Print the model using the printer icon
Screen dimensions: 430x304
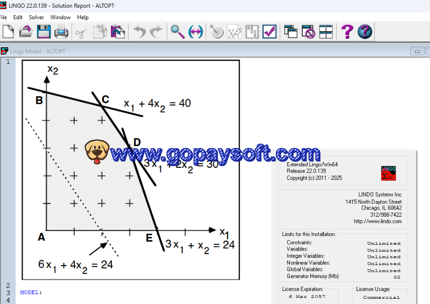click(61, 32)
